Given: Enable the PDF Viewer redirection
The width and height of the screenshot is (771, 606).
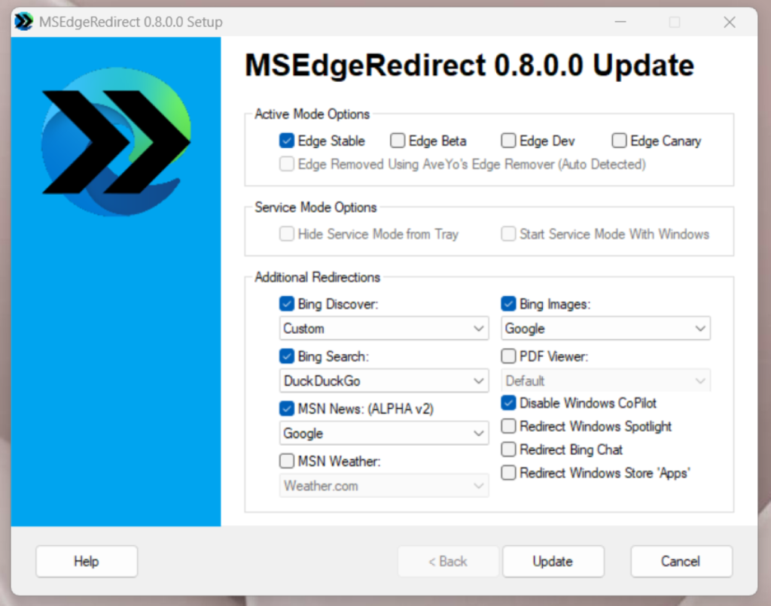Looking at the screenshot, I should (x=508, y=356).
